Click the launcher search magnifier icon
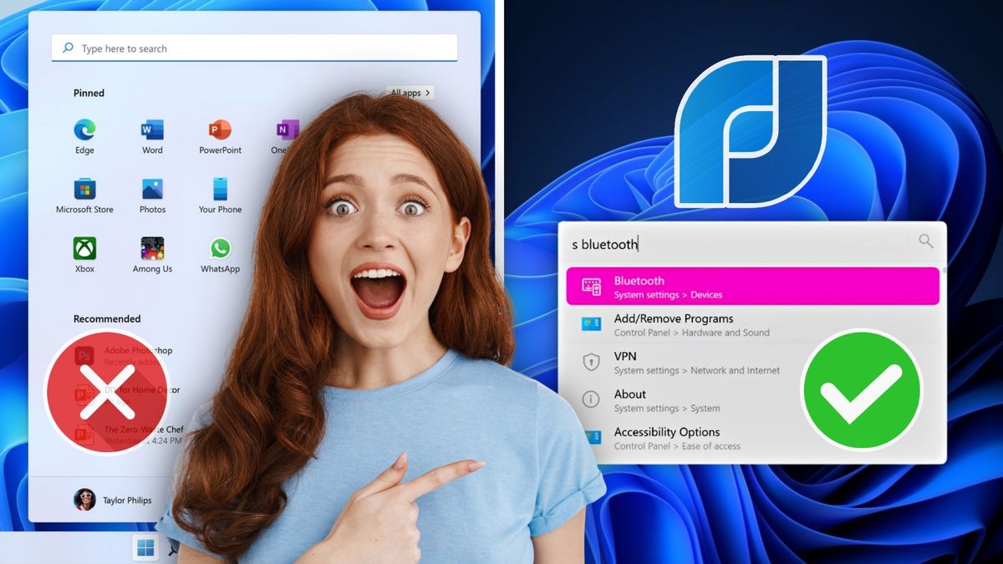1003x564 pixels. click(x=925, y=241)
